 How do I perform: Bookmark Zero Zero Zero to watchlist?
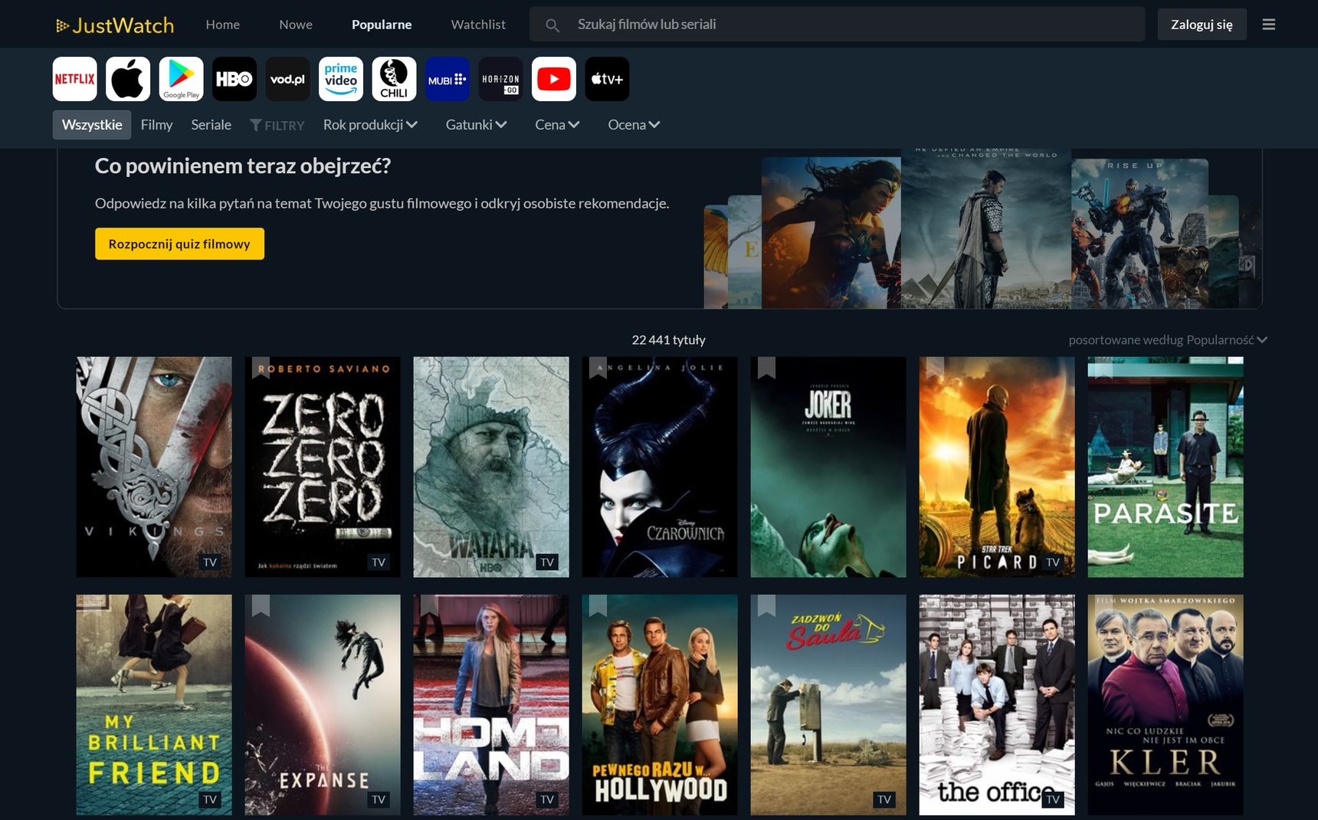261,367
